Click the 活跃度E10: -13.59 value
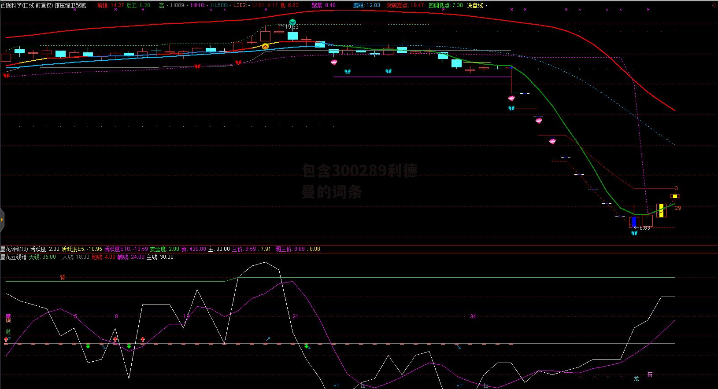 click(126, 249)
